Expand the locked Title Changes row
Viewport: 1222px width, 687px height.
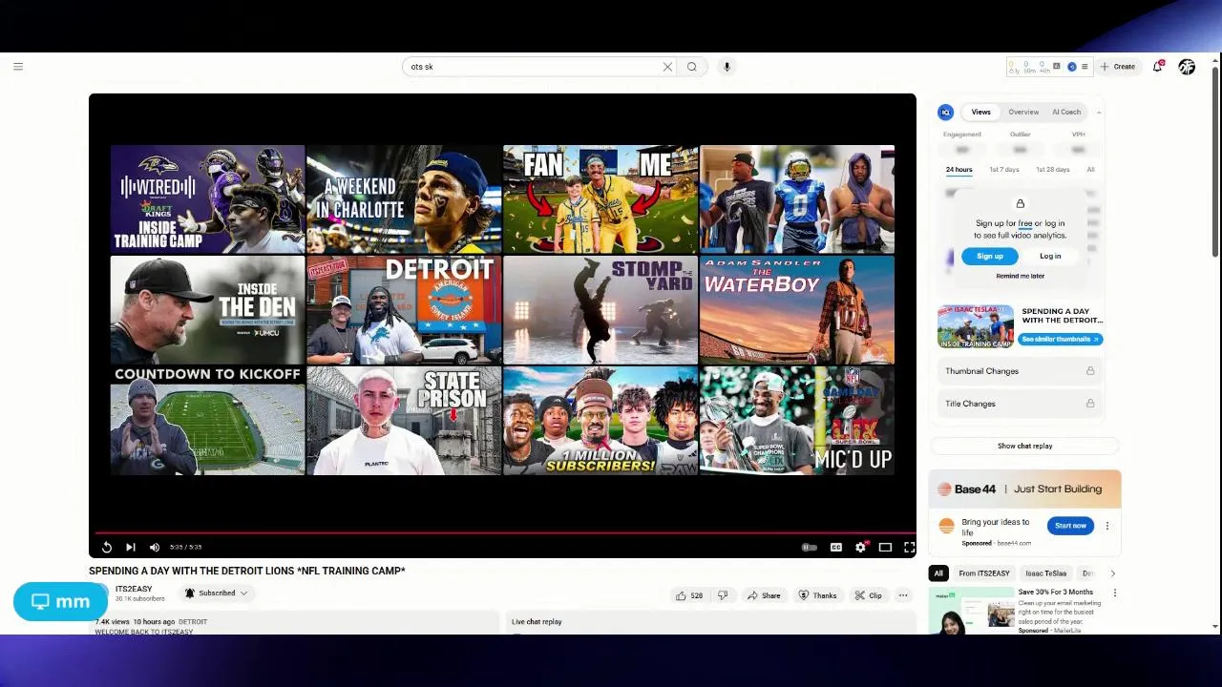click(1020, 404)
